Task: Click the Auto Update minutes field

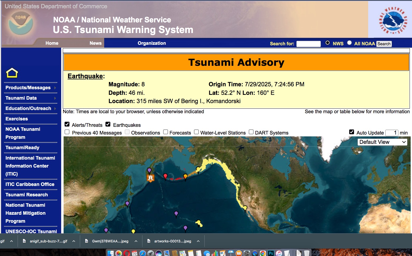Action: [392, 133]
